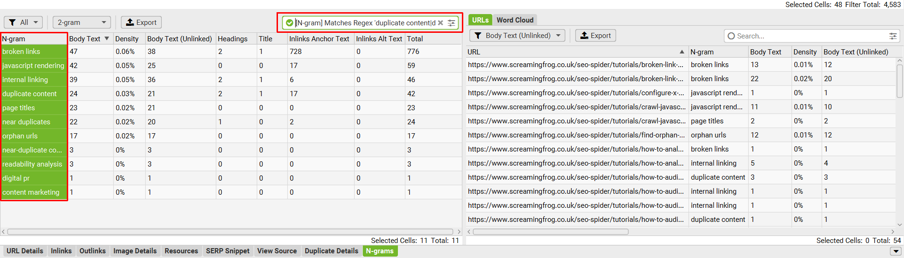Open the Inlinks tab
Viewport: 904px width, 258px height.
pyautogui.click(x=61, y=251)
